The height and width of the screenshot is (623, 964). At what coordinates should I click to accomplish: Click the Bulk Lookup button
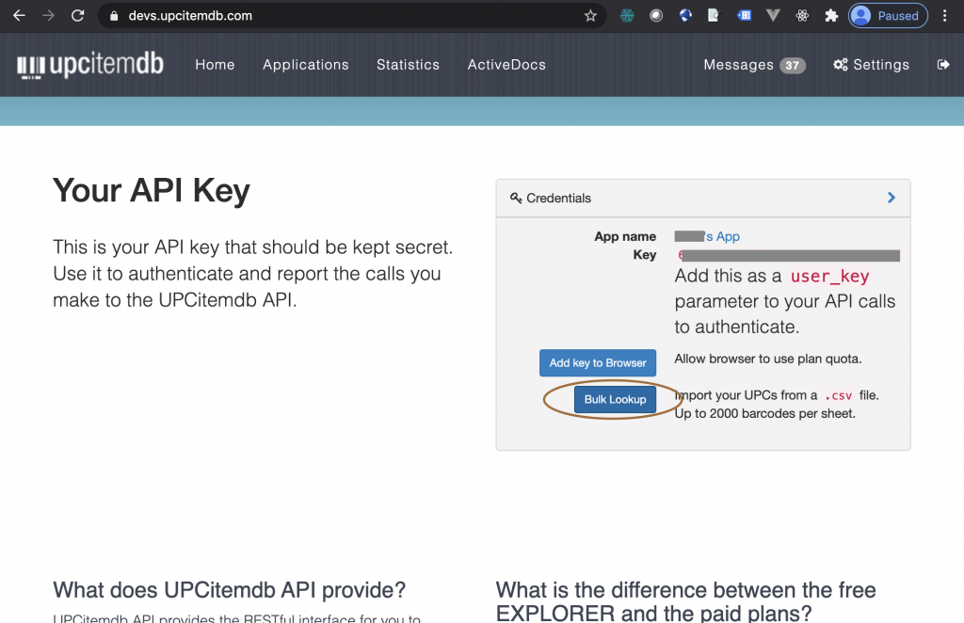[x=616, y=399]
